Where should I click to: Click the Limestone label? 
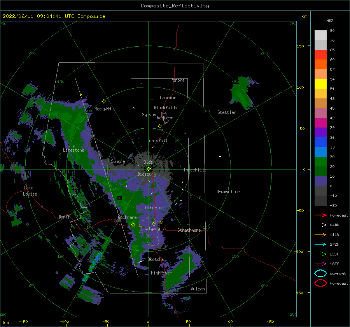click(73, 150)
